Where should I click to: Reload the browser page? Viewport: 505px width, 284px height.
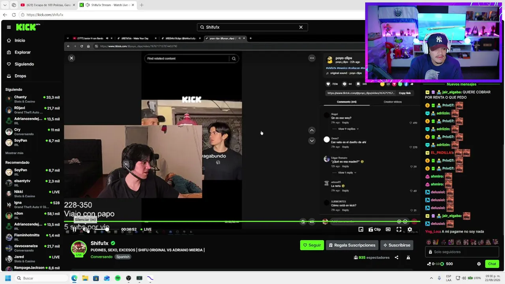coord(14,15)
